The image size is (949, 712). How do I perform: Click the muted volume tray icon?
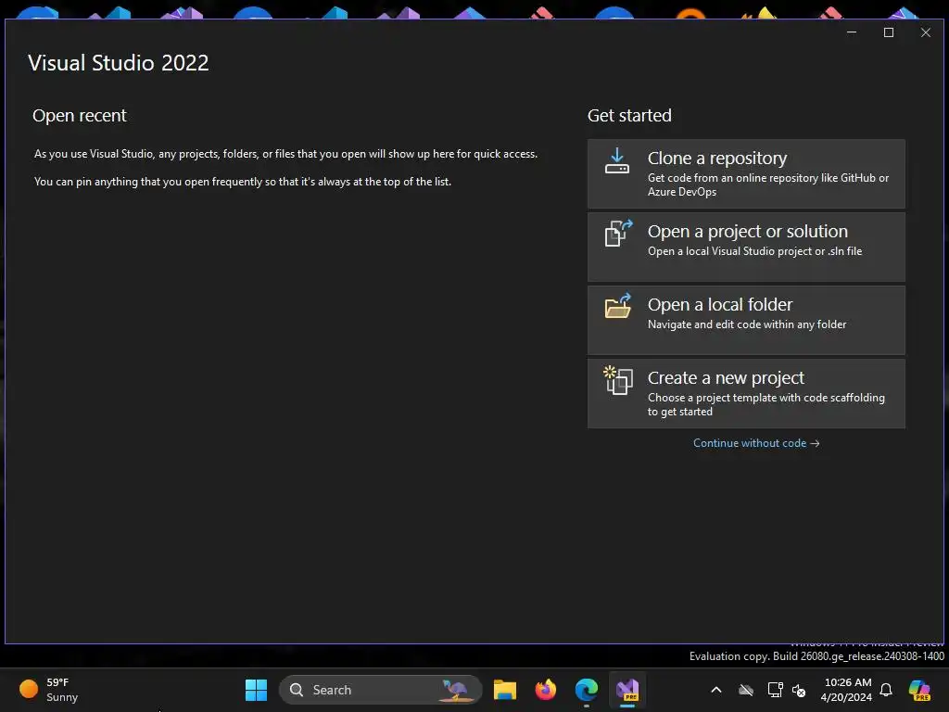800,690
